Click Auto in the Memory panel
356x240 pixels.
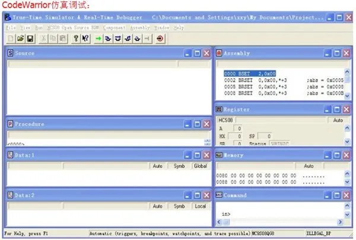[309, 166]
